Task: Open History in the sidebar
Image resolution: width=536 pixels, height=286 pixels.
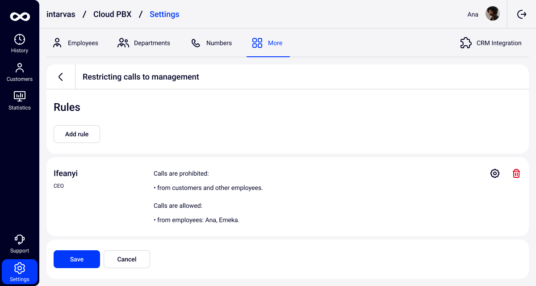Action: [20, 44]
